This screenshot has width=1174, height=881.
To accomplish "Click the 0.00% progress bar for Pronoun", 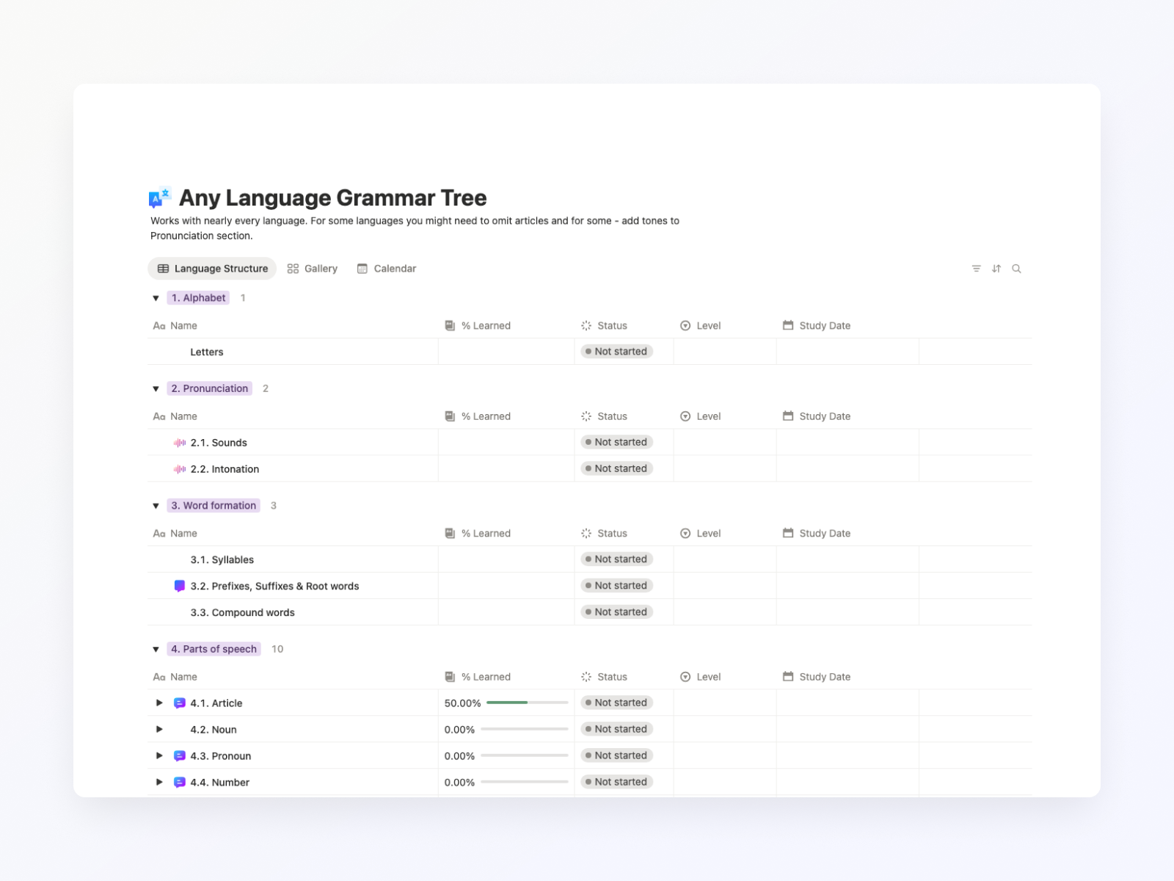I will click(525, 755).
